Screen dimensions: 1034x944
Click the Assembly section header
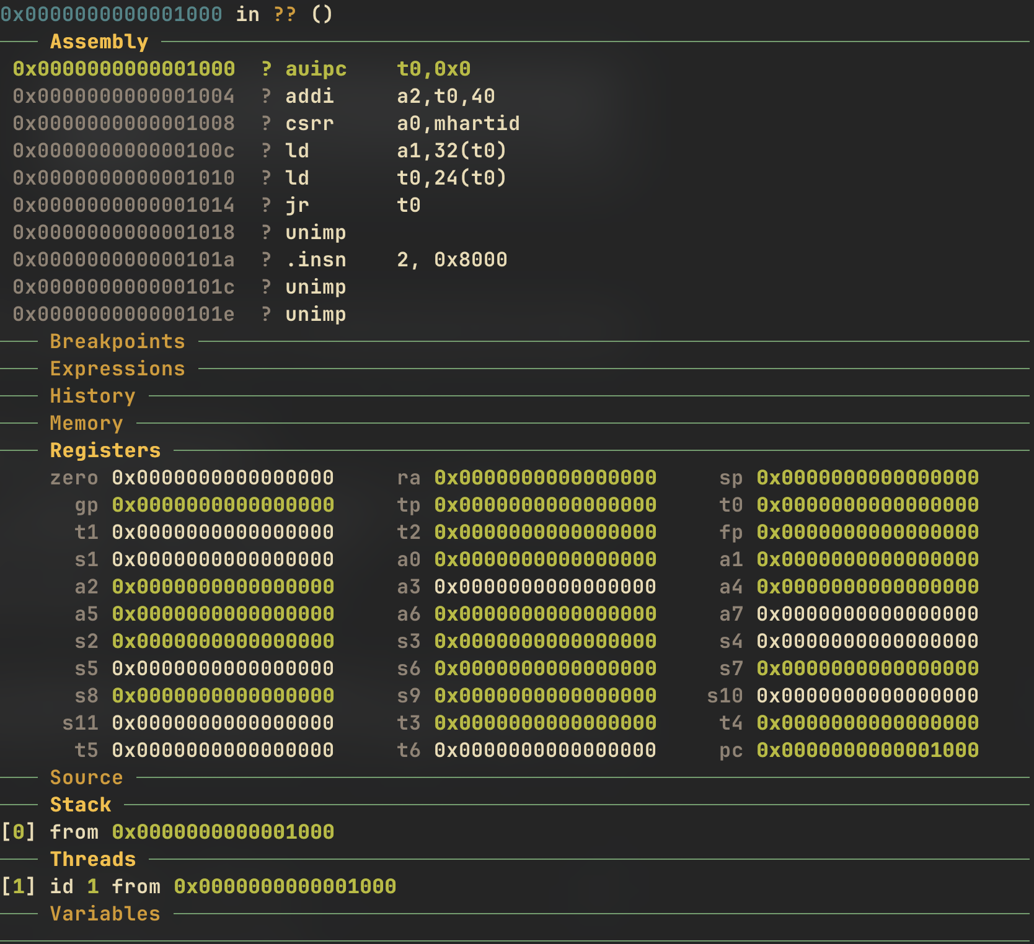coord(99,42)
